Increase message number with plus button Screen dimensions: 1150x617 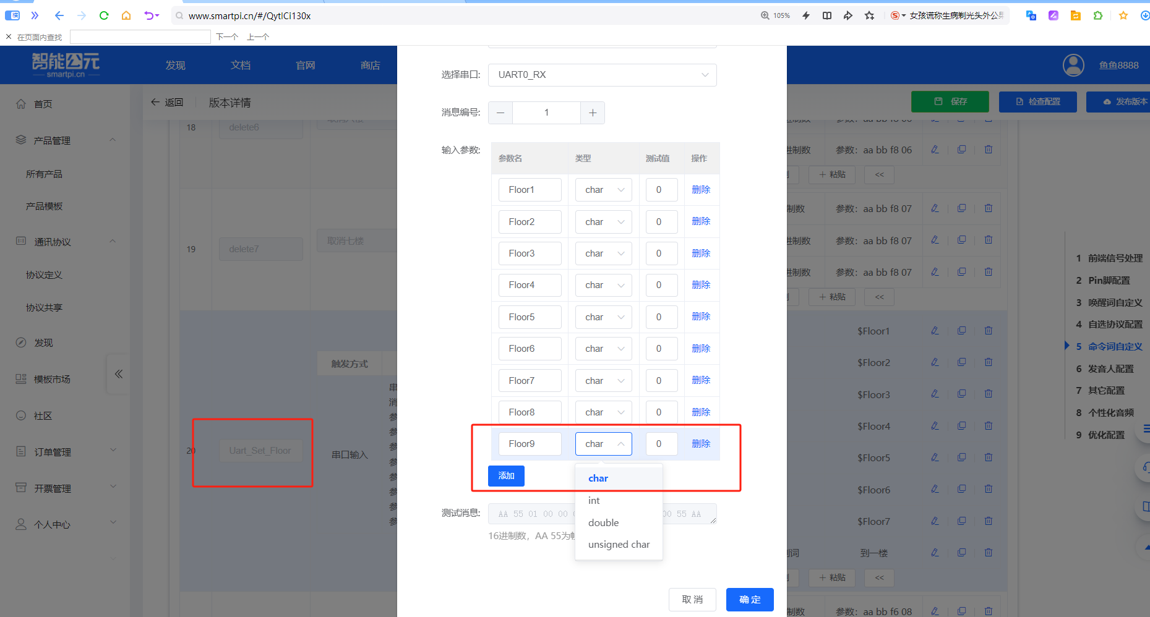pyautogui.click(x=592, y=113)
